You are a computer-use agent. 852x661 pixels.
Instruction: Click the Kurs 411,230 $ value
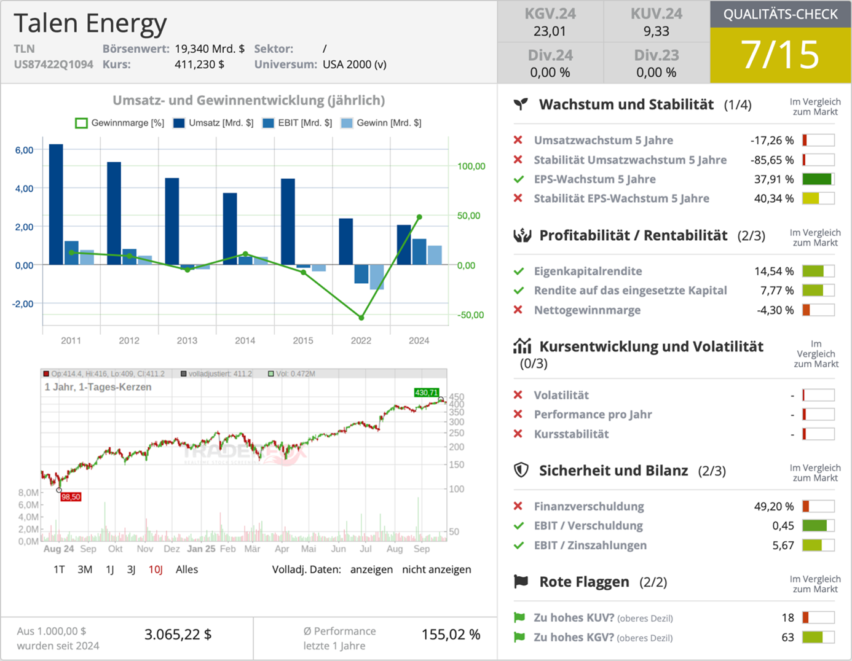point(199,65)
